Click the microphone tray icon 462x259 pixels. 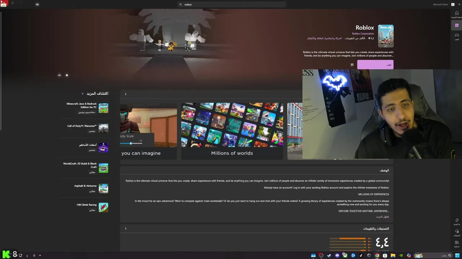34,255
